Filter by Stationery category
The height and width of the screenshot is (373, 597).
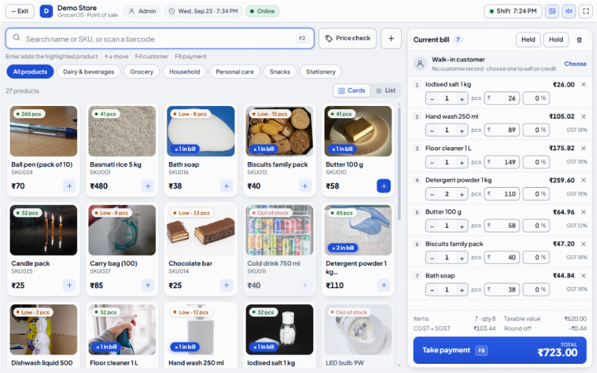tap(321, 72)
